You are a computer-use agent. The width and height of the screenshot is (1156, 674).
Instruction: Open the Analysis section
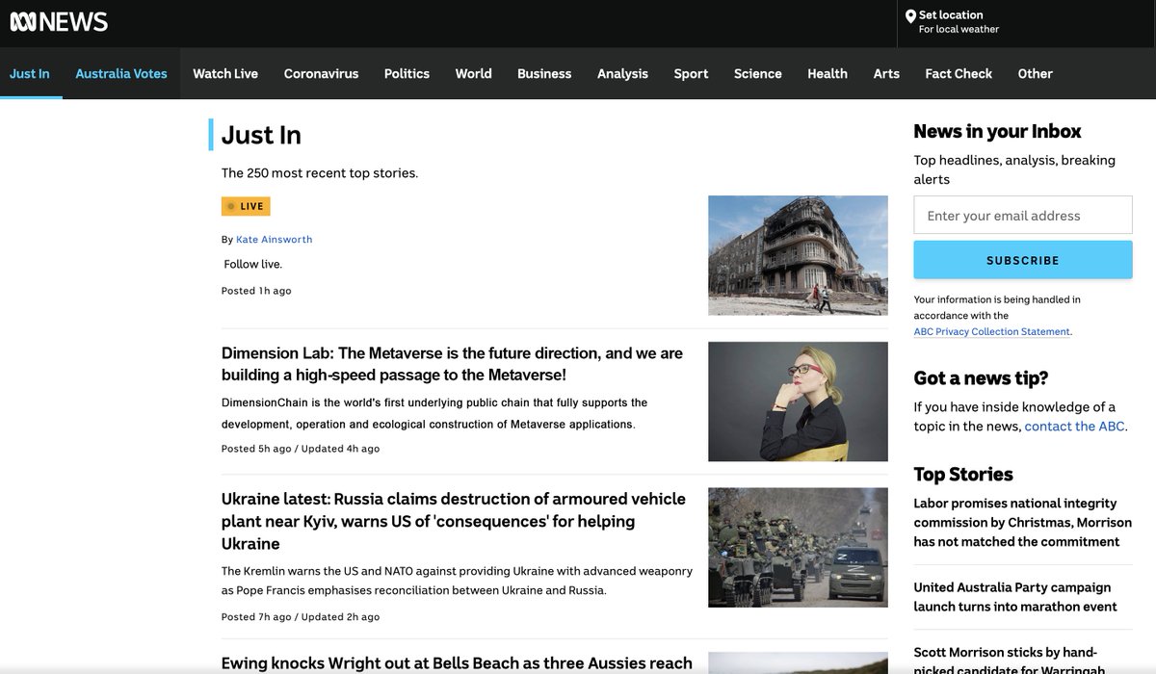pos(622,73)
